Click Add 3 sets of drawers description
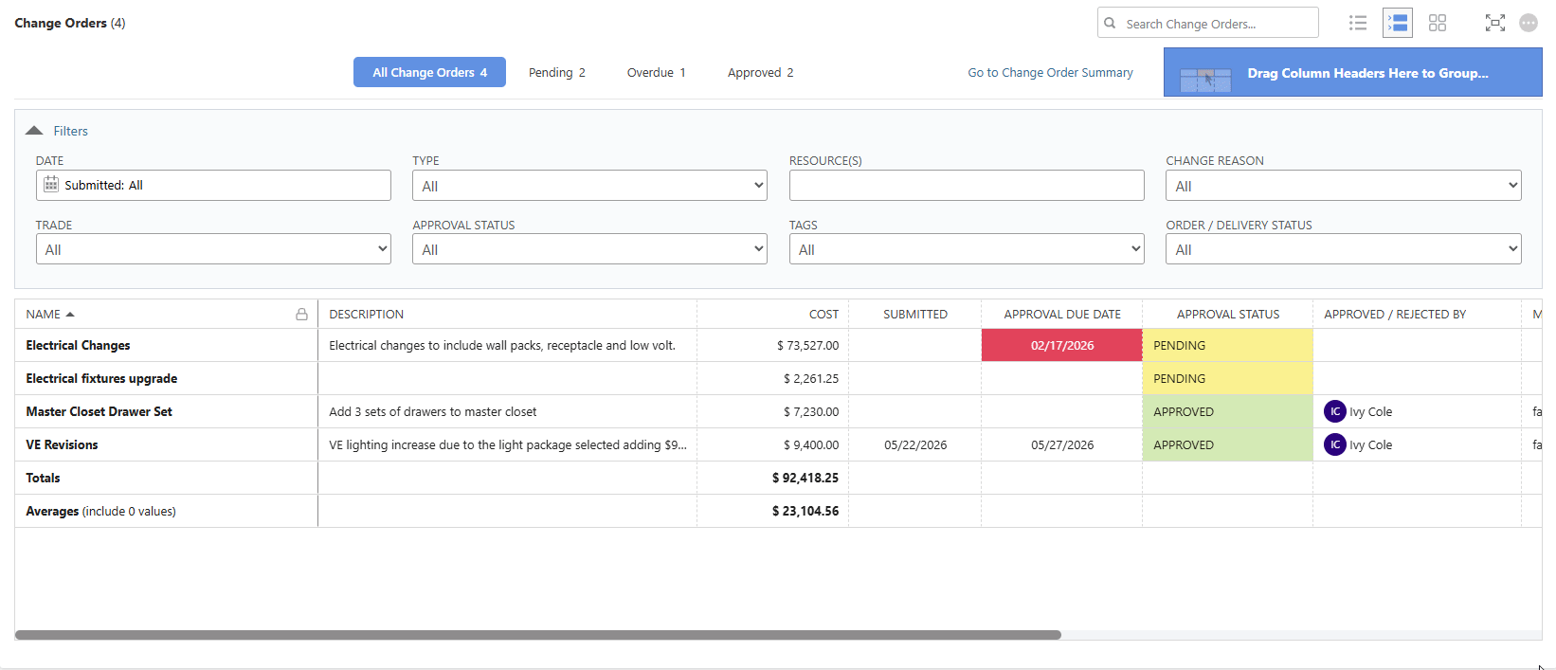This screenshot has height=670, width=1556. 432,411
